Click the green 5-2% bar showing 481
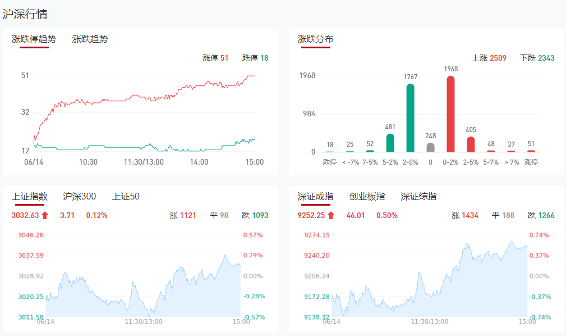 pos(390,143)
